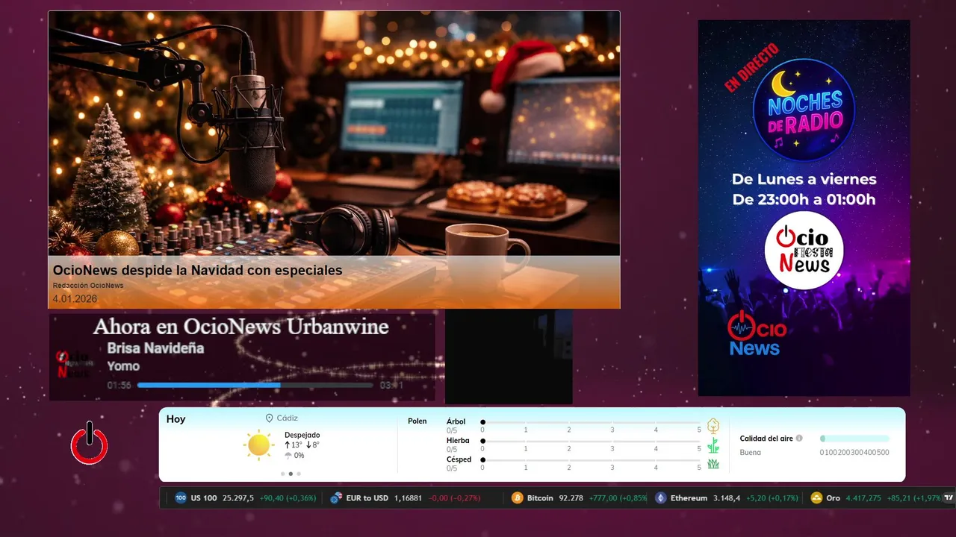Click the grass pollen icon for Césped
Screen dimensions: 956x537
click(713, 464)
